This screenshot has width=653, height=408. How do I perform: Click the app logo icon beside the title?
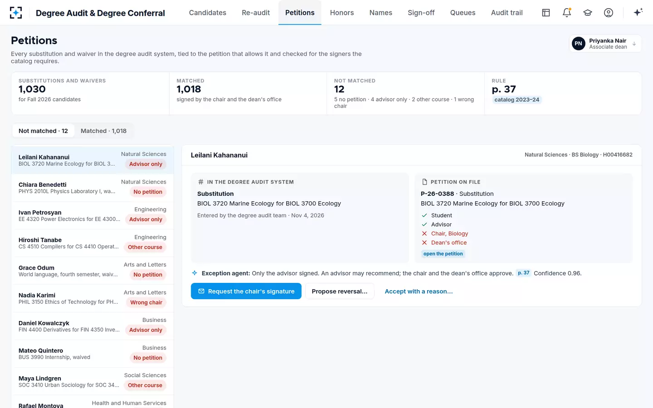pos(16,13)
